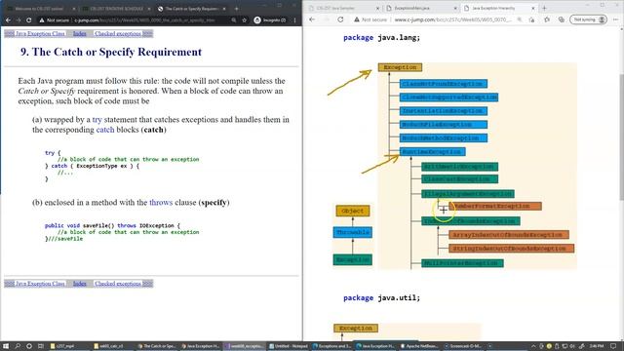This screenshot has height=351, width=624.
Task: Click the top gold Exception box of java.lang
Action: click(400, 67)
